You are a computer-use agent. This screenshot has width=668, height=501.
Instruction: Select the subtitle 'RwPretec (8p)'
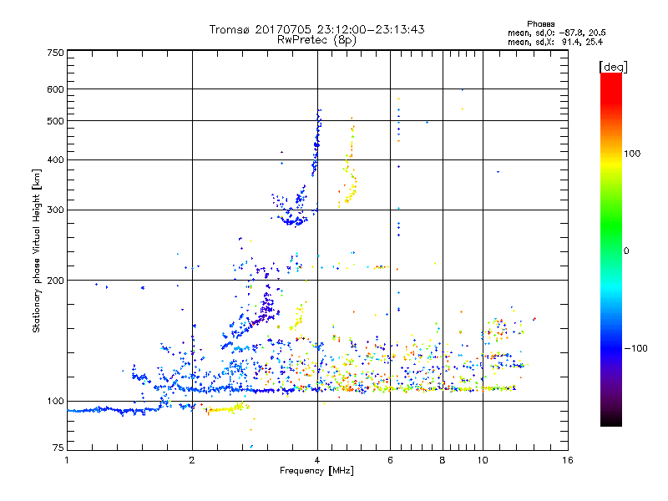click(316, 40)
